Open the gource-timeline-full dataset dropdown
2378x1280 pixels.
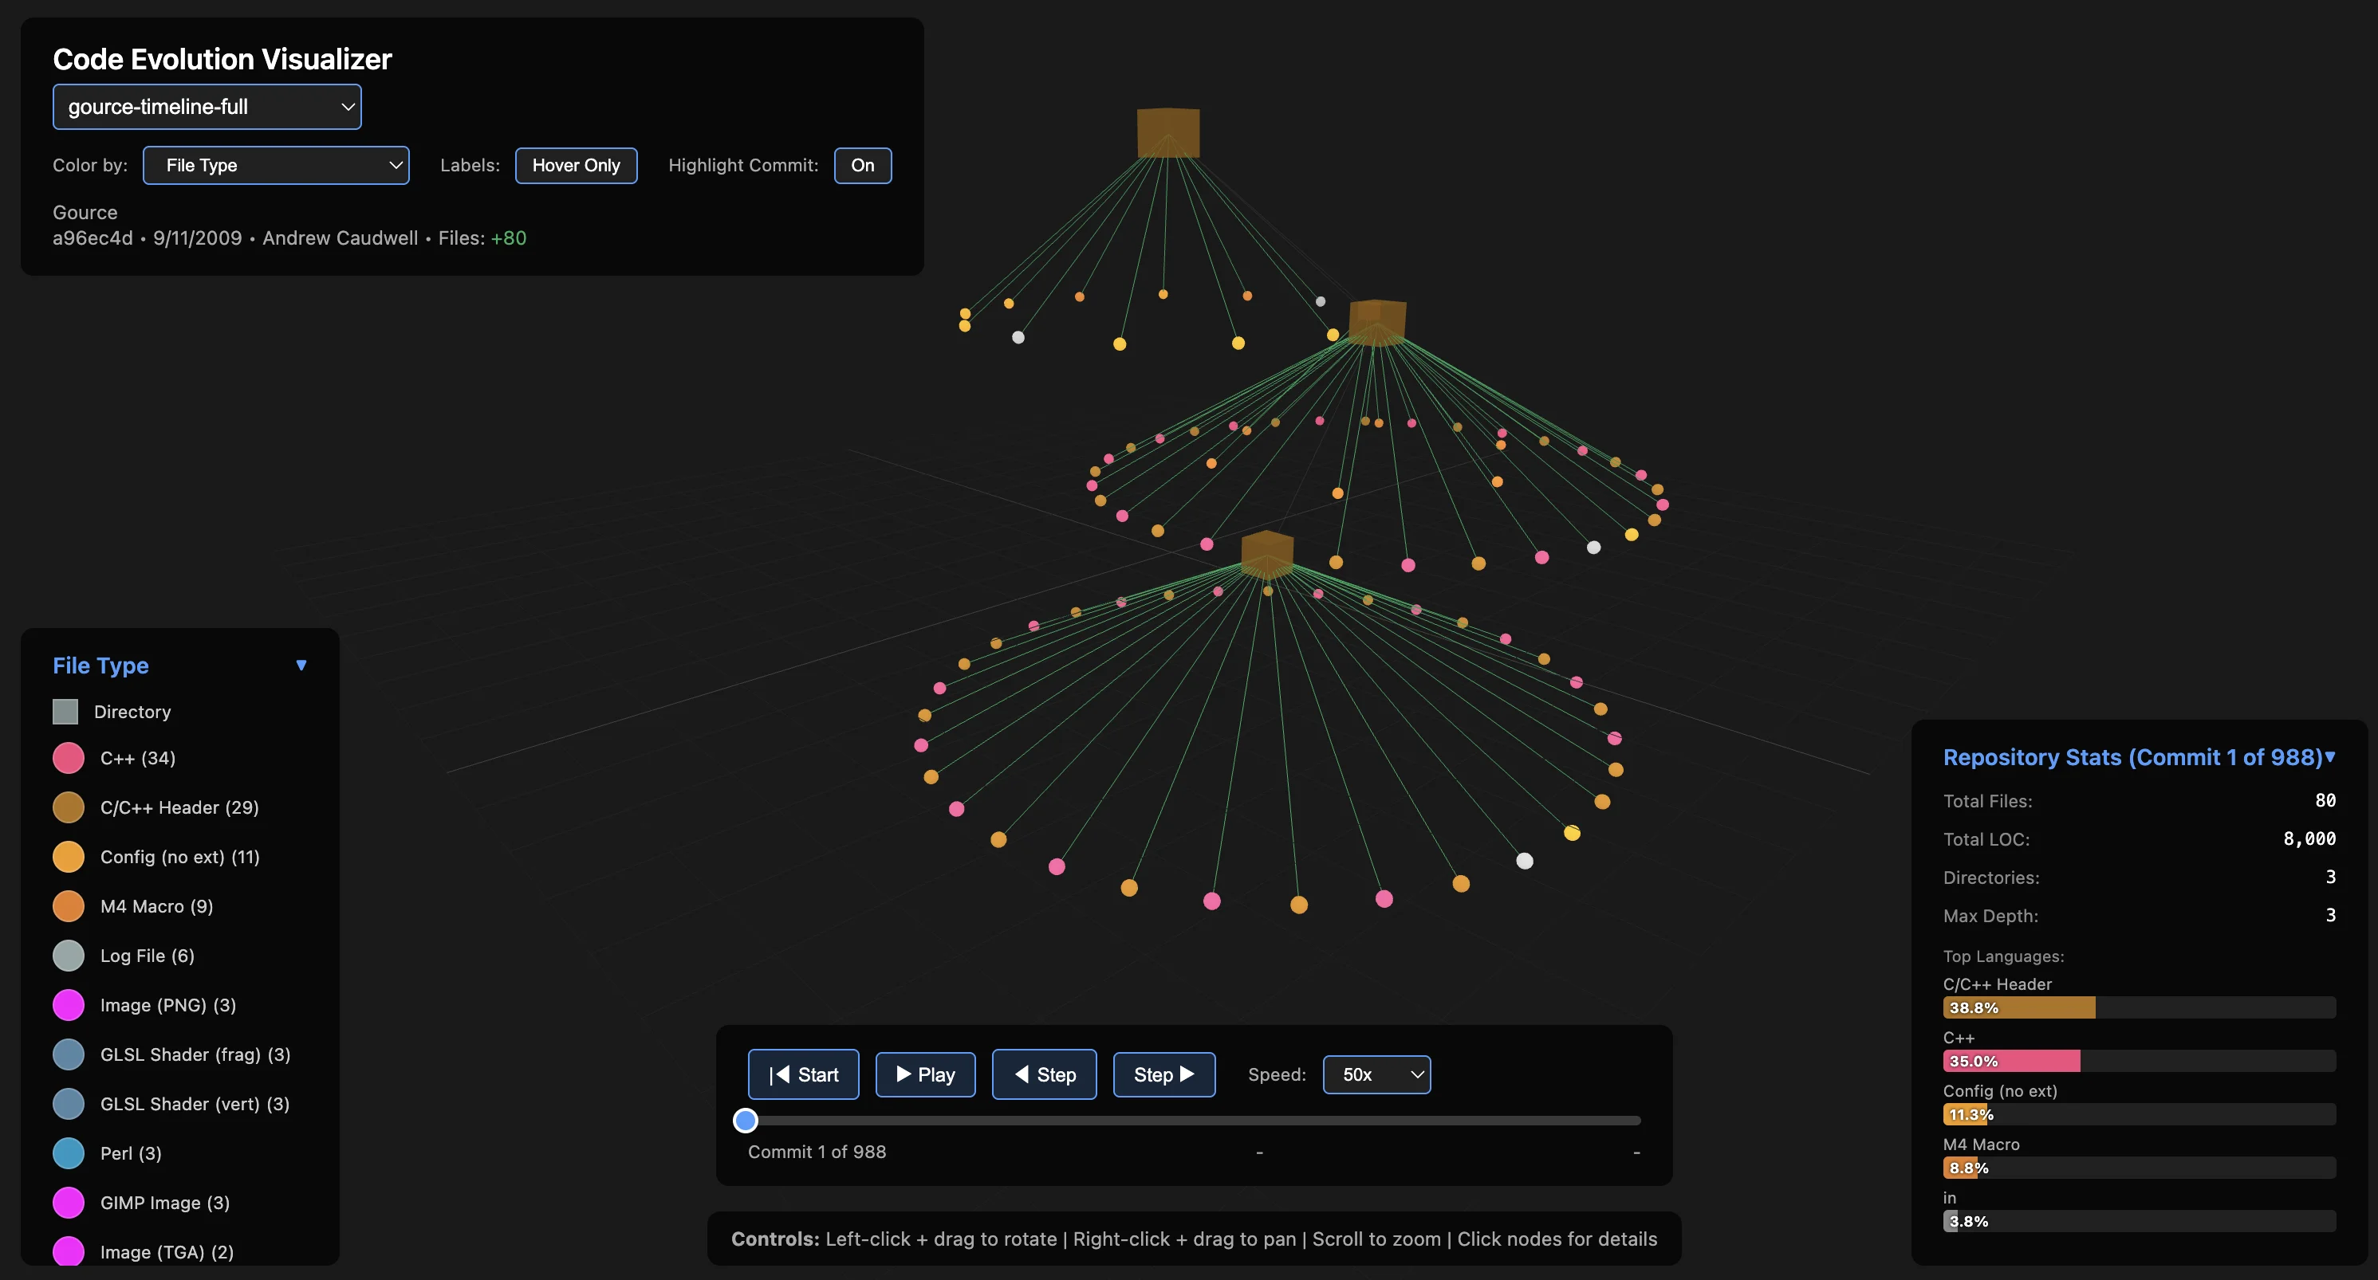click(207, 106)
